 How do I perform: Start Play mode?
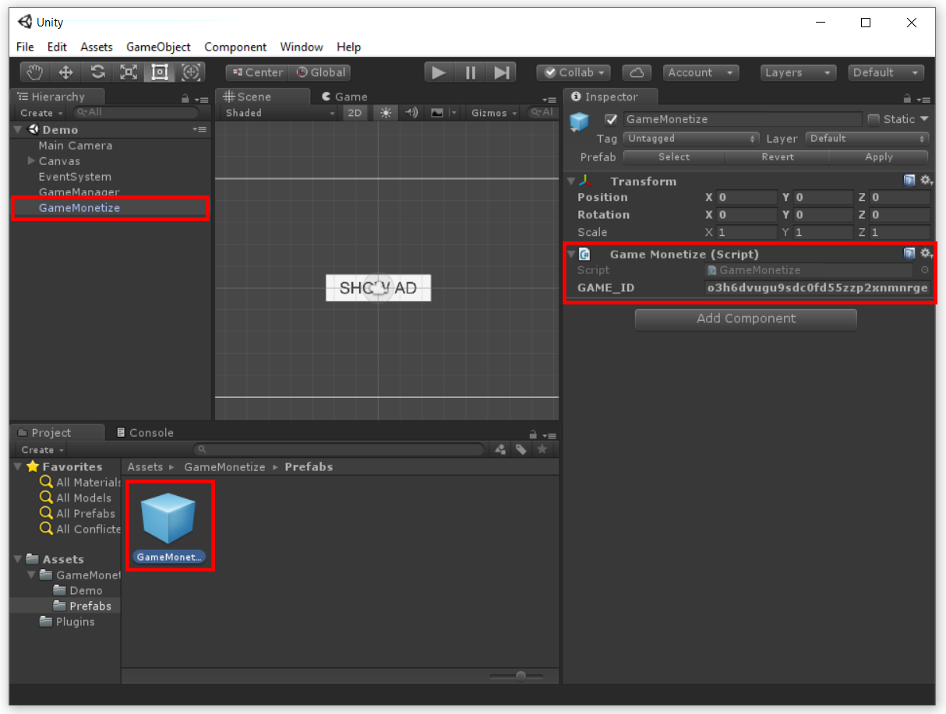point(439,72)
